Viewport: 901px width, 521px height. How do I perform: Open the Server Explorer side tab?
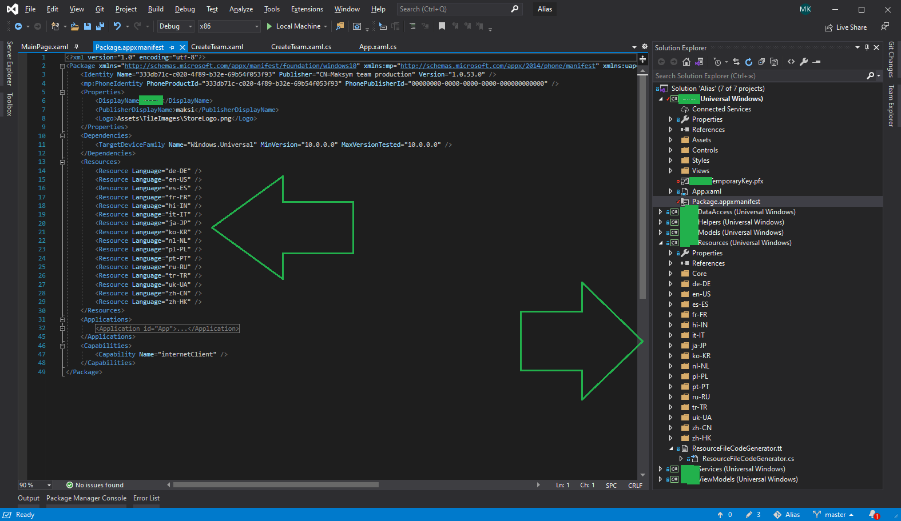pyautogui.click(x=9, y=63)
